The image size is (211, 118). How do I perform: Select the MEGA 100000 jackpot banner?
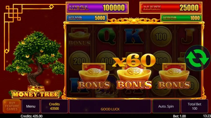point(97,8)
